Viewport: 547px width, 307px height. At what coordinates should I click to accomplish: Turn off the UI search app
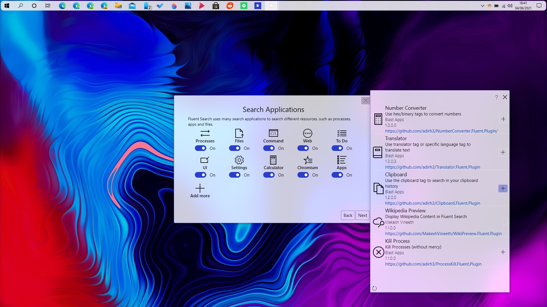click(x=201, y=175)
